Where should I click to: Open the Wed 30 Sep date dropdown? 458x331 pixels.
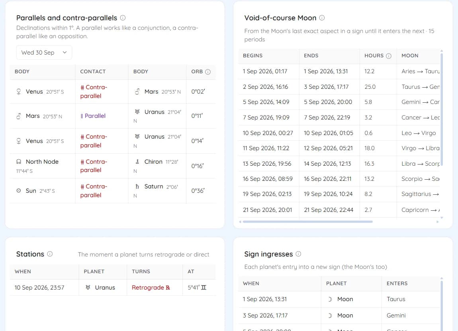click(44, 53)
